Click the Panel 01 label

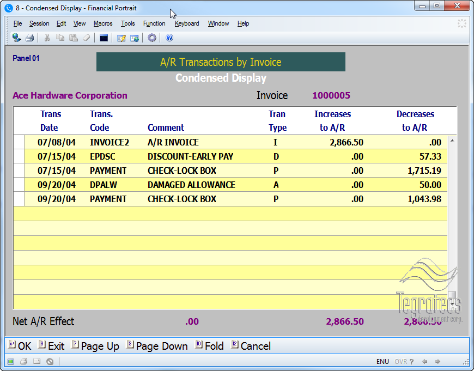(x=26, y=58)
